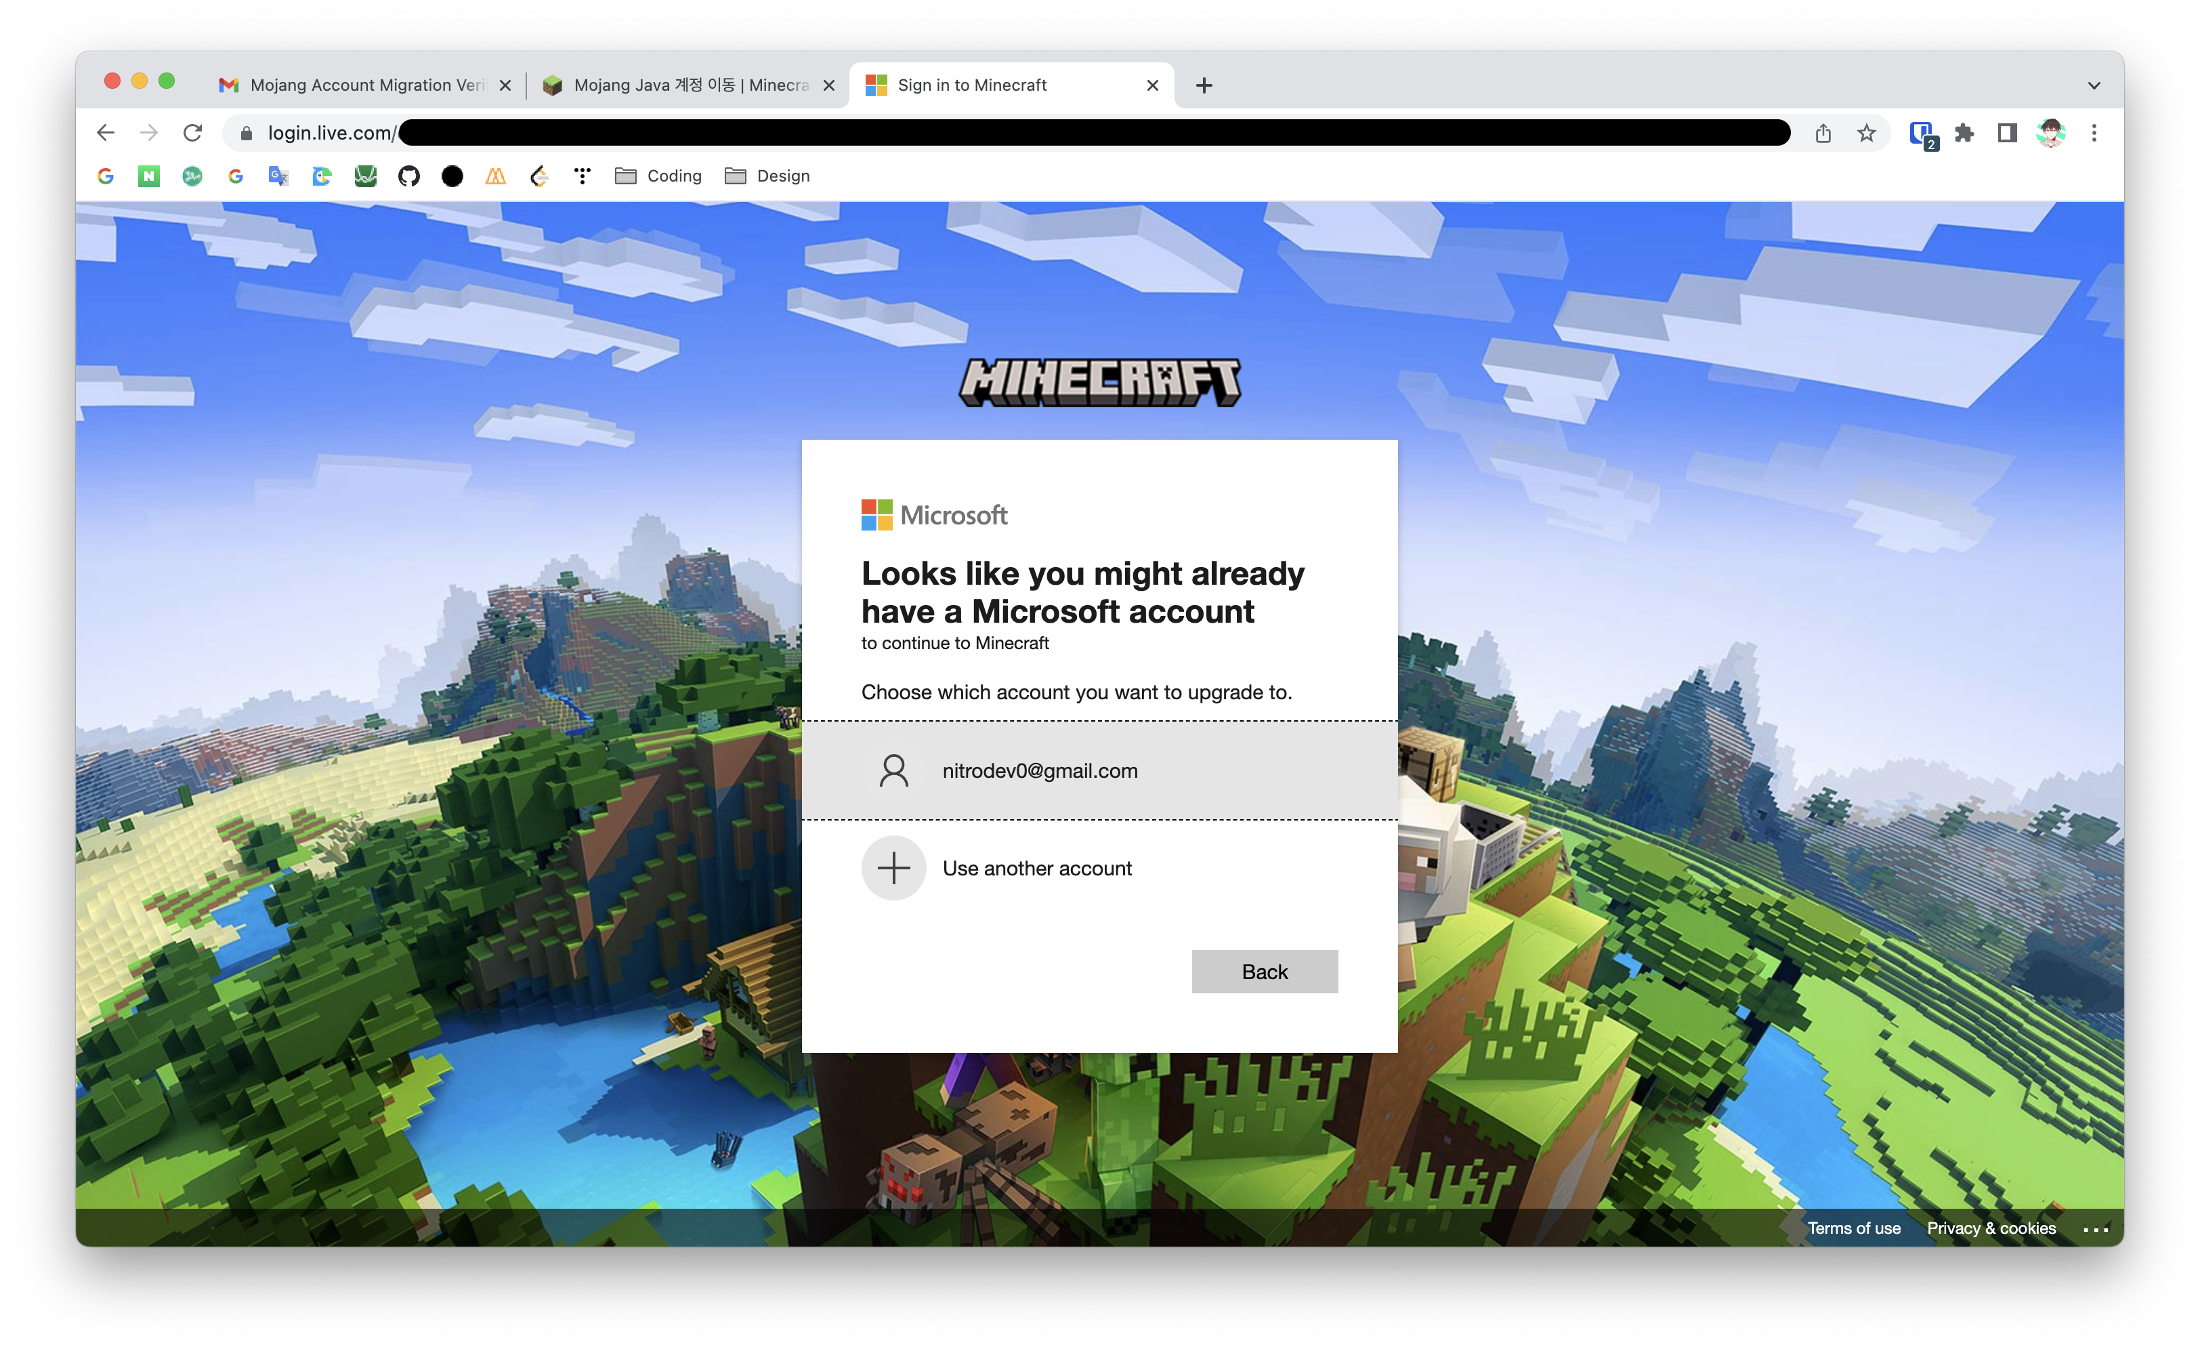
Task: Open a new tab with plus button
Action: (1204, 86)
